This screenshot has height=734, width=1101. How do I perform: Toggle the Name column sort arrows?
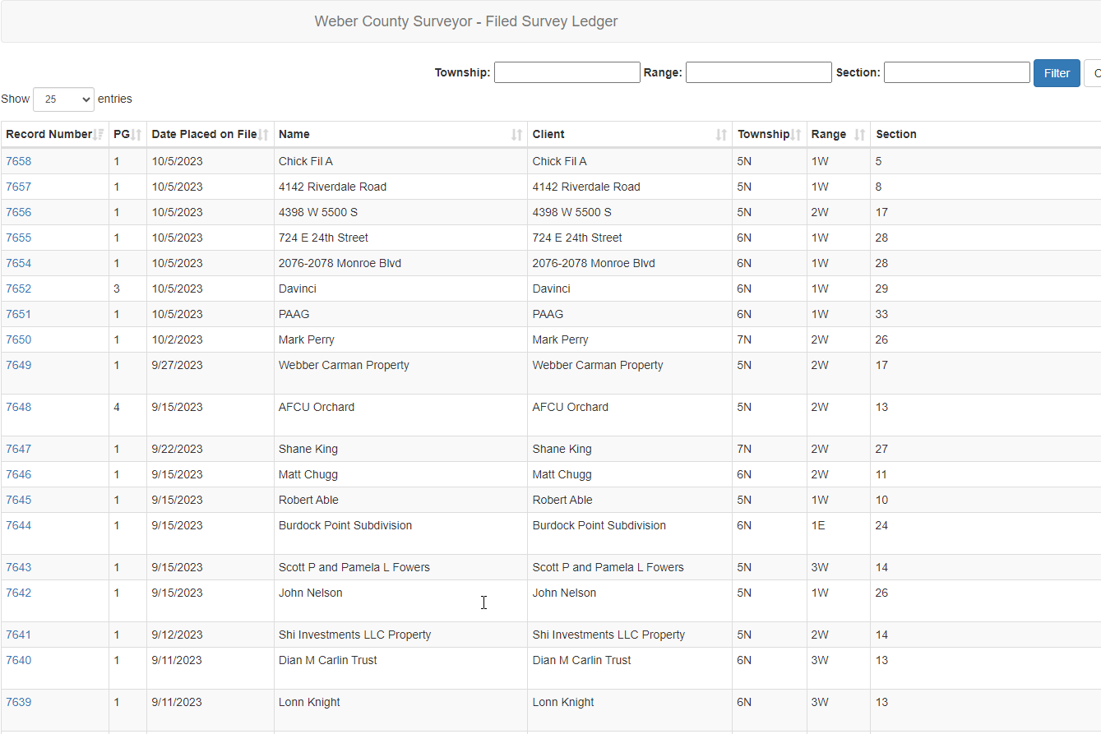516,135
